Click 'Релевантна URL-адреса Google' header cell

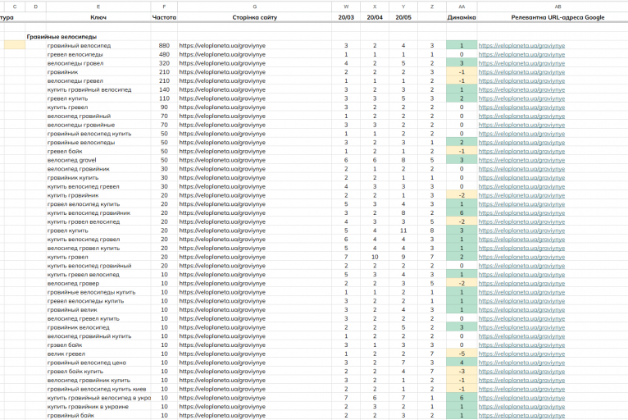pyautogui.click(x=557, y=17)
